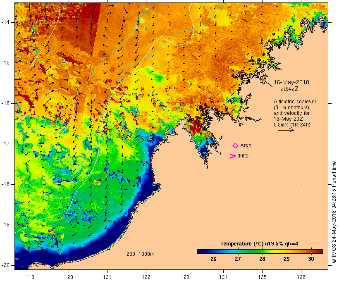Click the latitude axis label -18

click(x=5, y=184)
